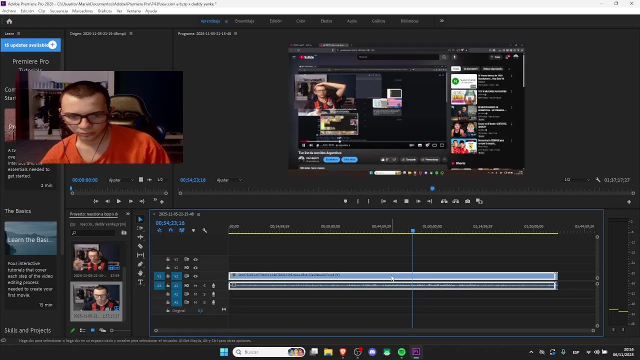Screen dimensions: 640x360
Task: Click the Source monitor timecode 00:00:00:00
Action: click(85, 180)
